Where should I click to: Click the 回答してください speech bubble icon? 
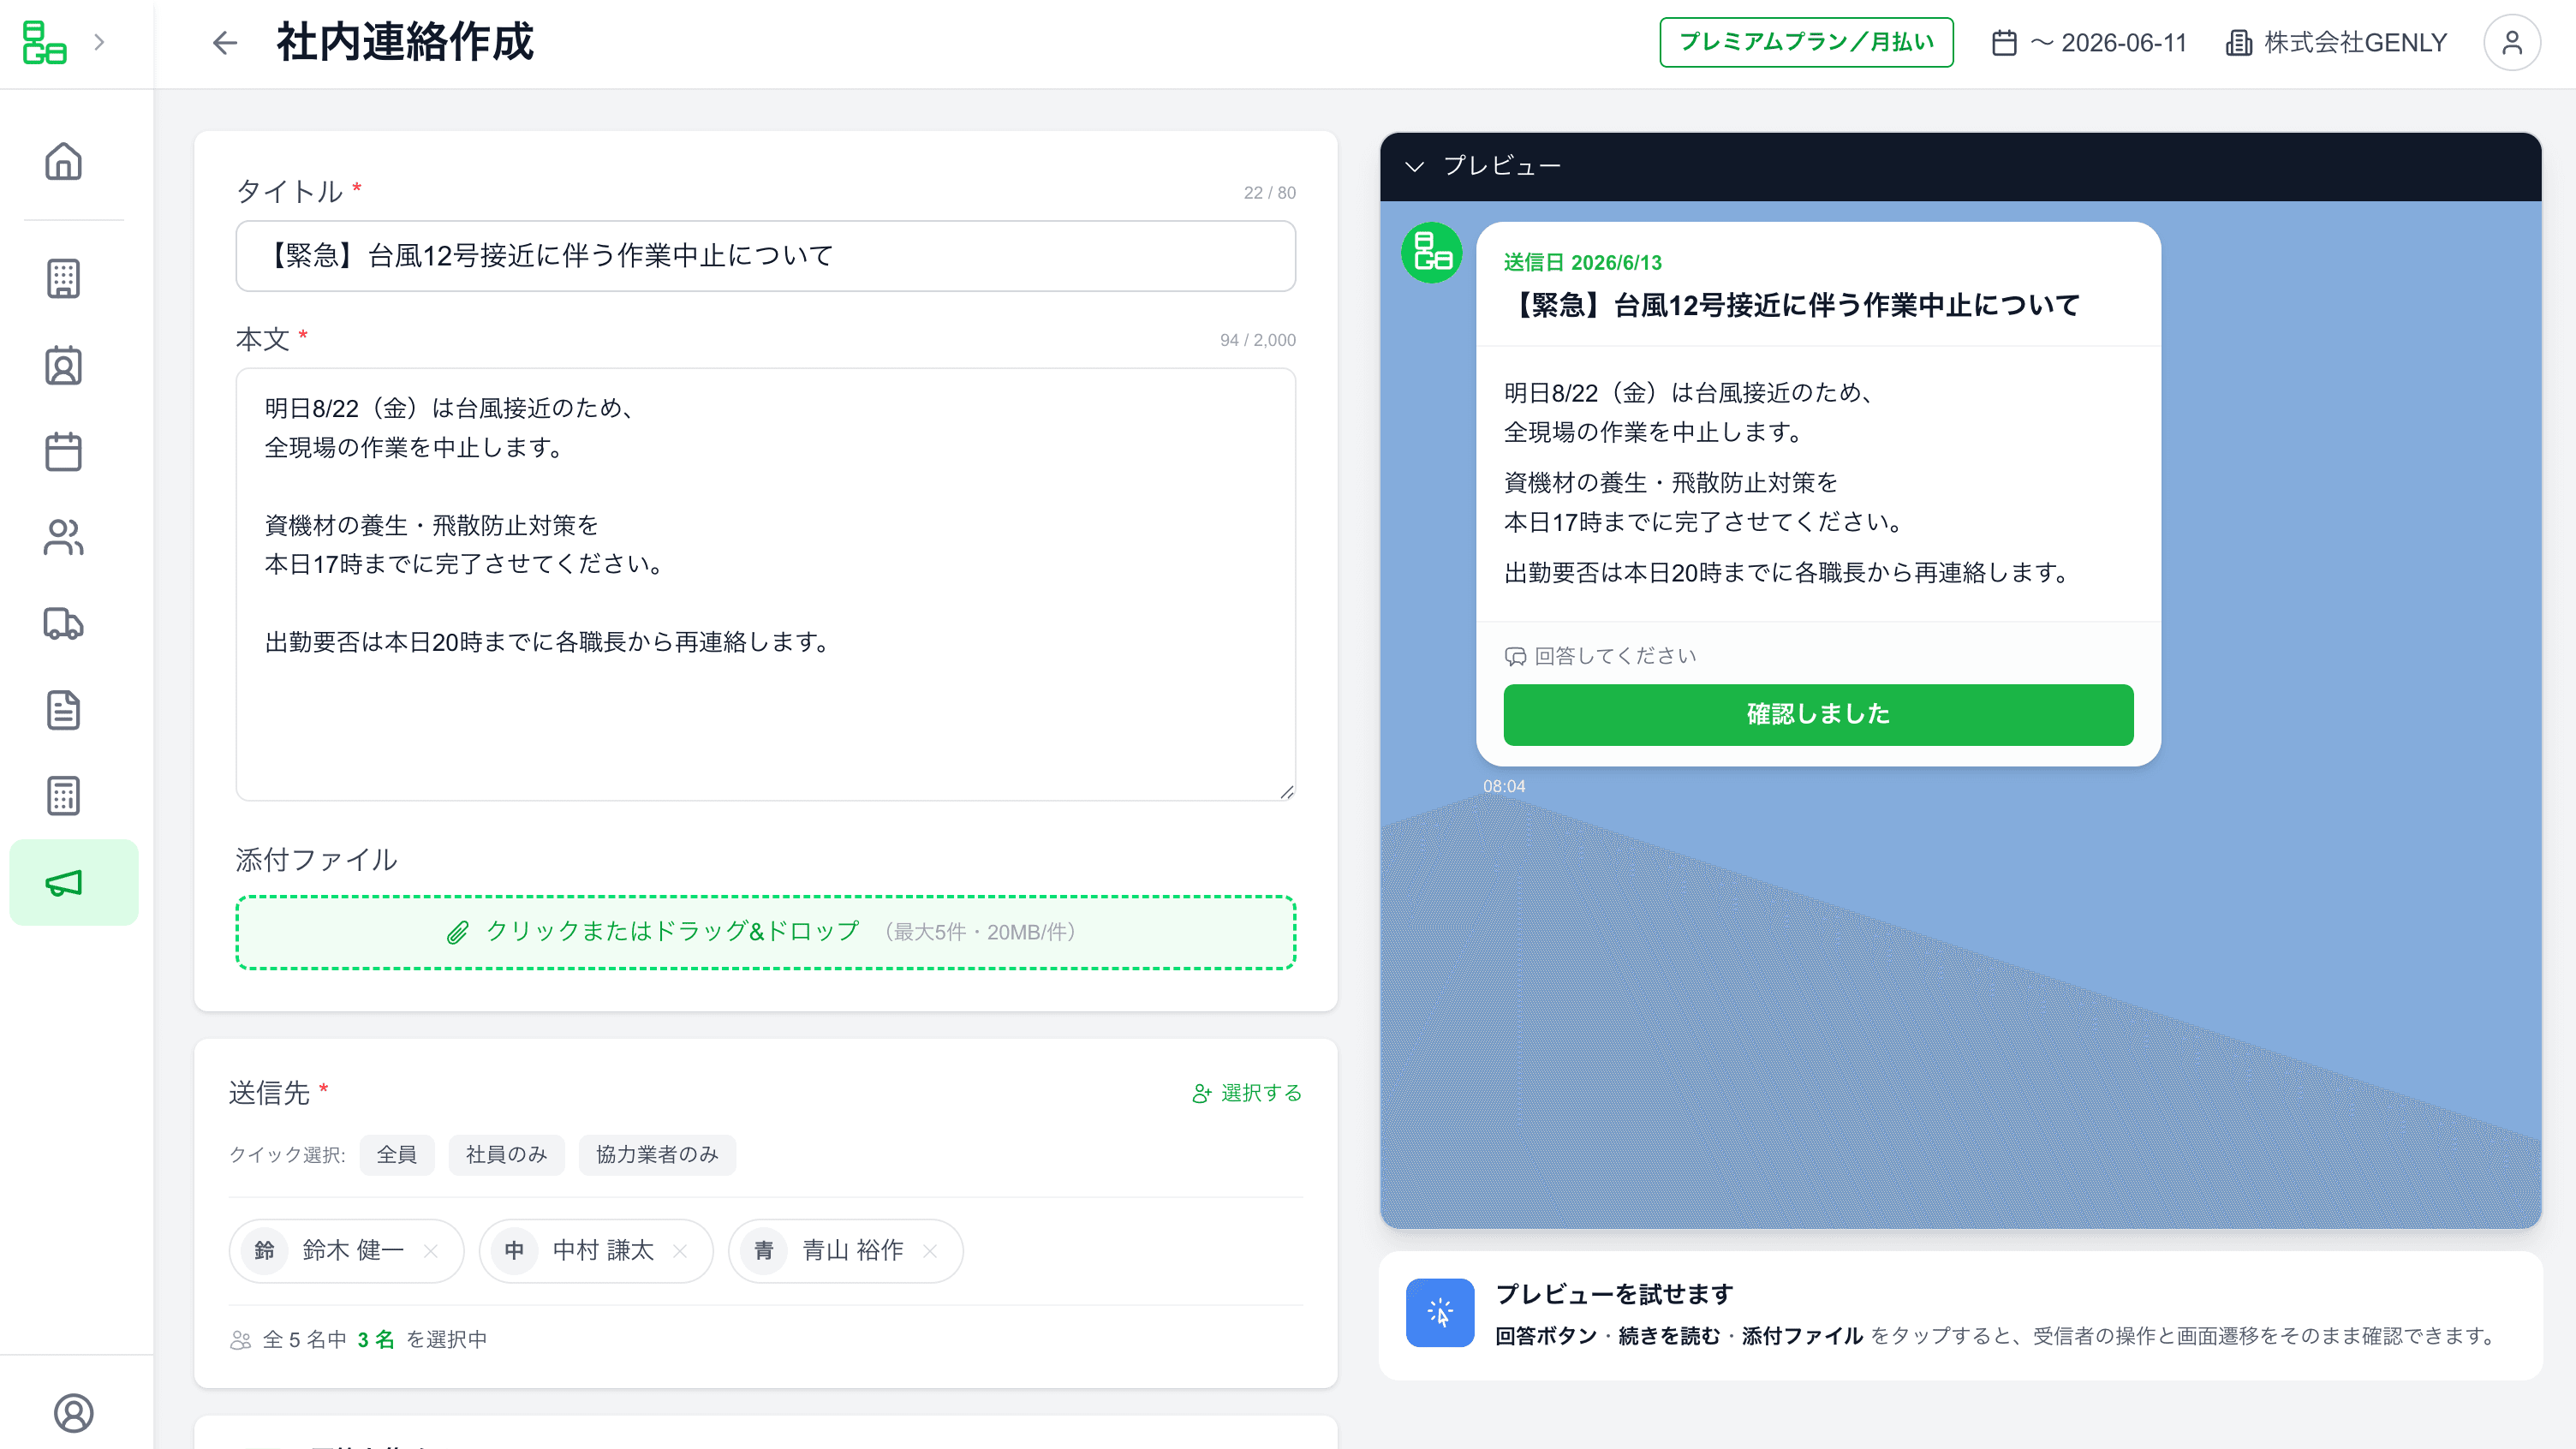click(1515, 656)
